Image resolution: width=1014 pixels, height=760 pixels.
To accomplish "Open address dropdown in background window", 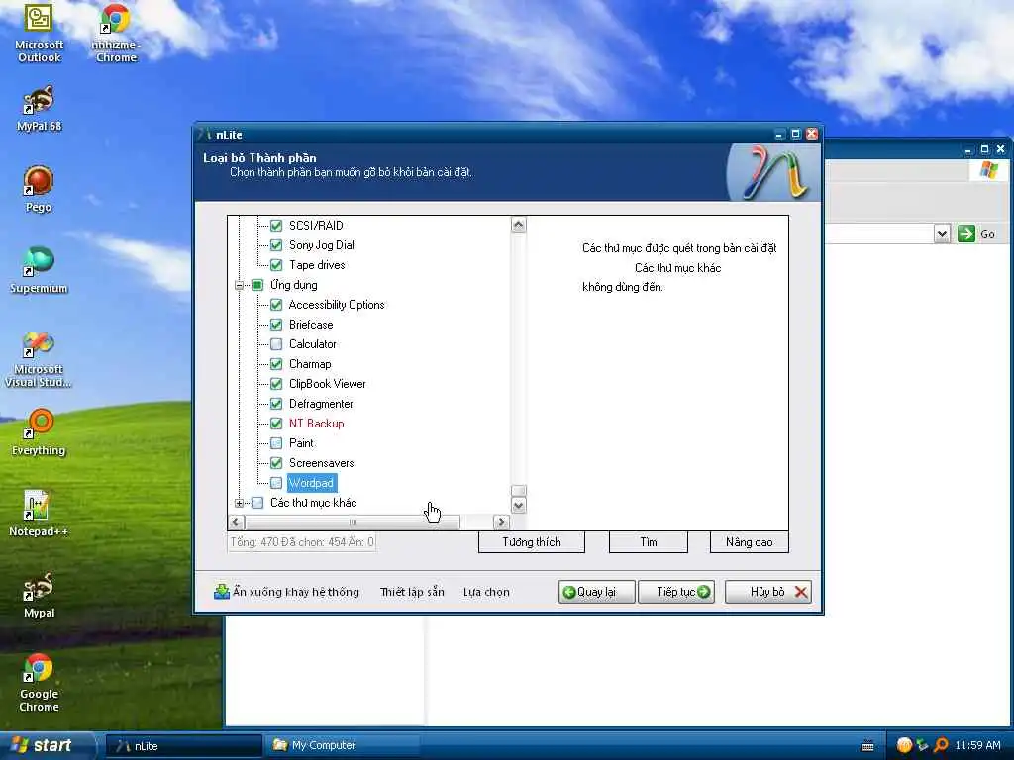I will point(943,234).
